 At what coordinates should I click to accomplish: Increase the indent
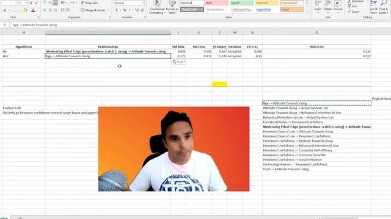68,10
